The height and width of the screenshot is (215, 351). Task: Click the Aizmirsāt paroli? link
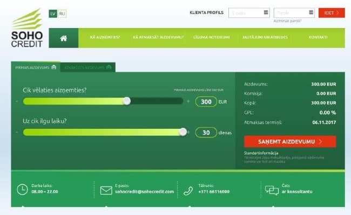[x=287, y=21]
